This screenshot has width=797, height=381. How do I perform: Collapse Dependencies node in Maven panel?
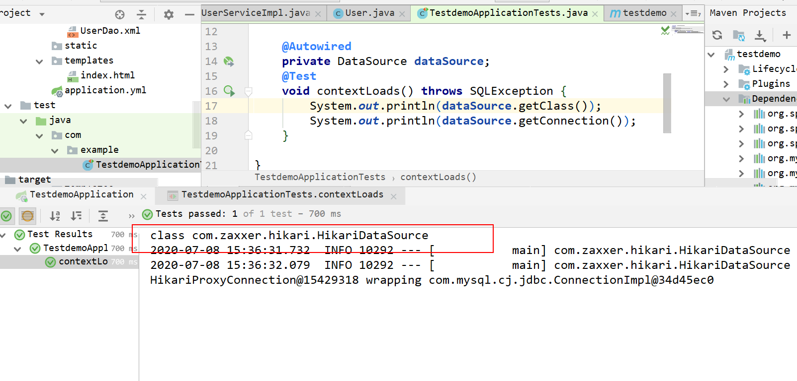point(726,99)
